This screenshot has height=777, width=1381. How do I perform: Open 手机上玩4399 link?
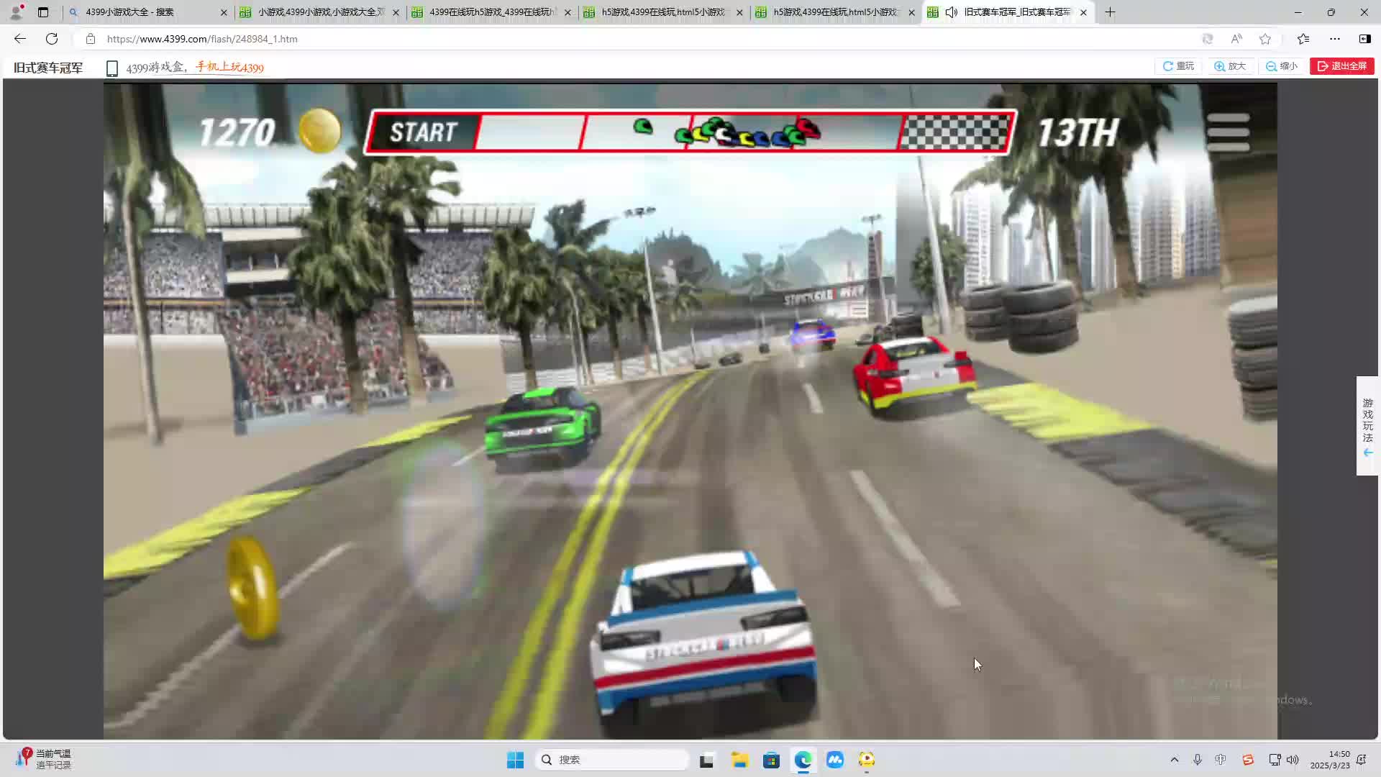tap(229, 67)
